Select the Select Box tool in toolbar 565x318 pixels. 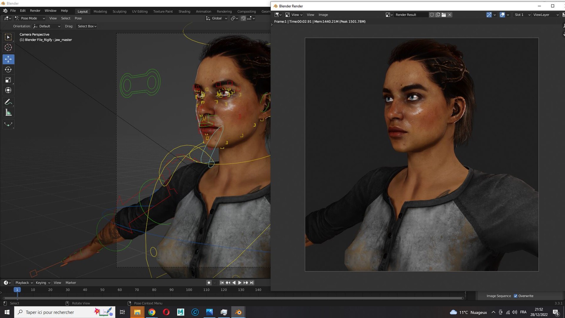click(8, 37)
